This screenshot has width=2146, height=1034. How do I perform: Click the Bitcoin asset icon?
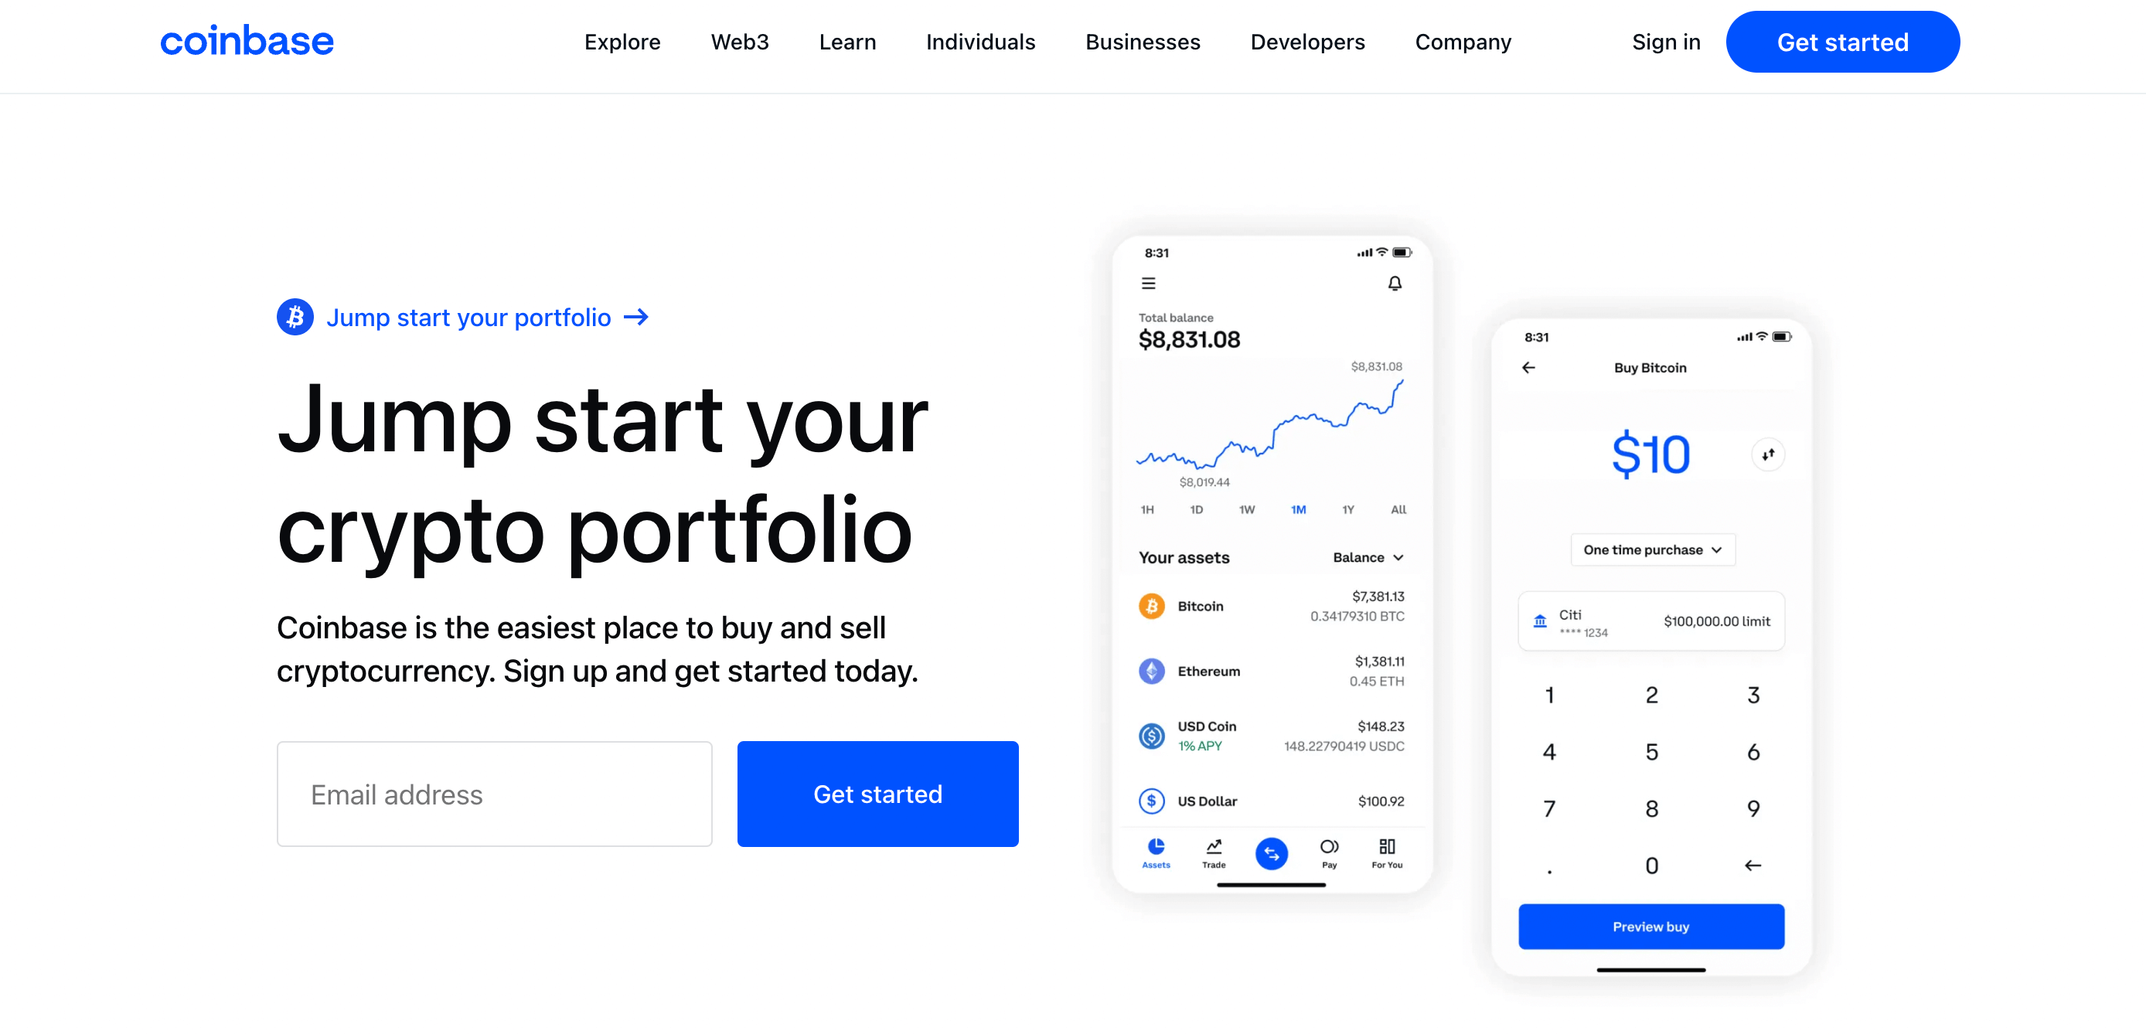pos(1150,607)
